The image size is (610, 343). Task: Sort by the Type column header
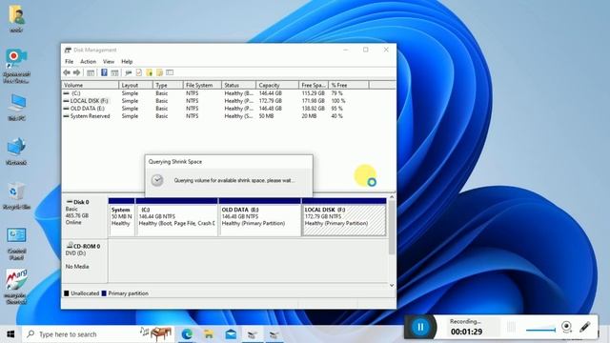click(168, 85)
